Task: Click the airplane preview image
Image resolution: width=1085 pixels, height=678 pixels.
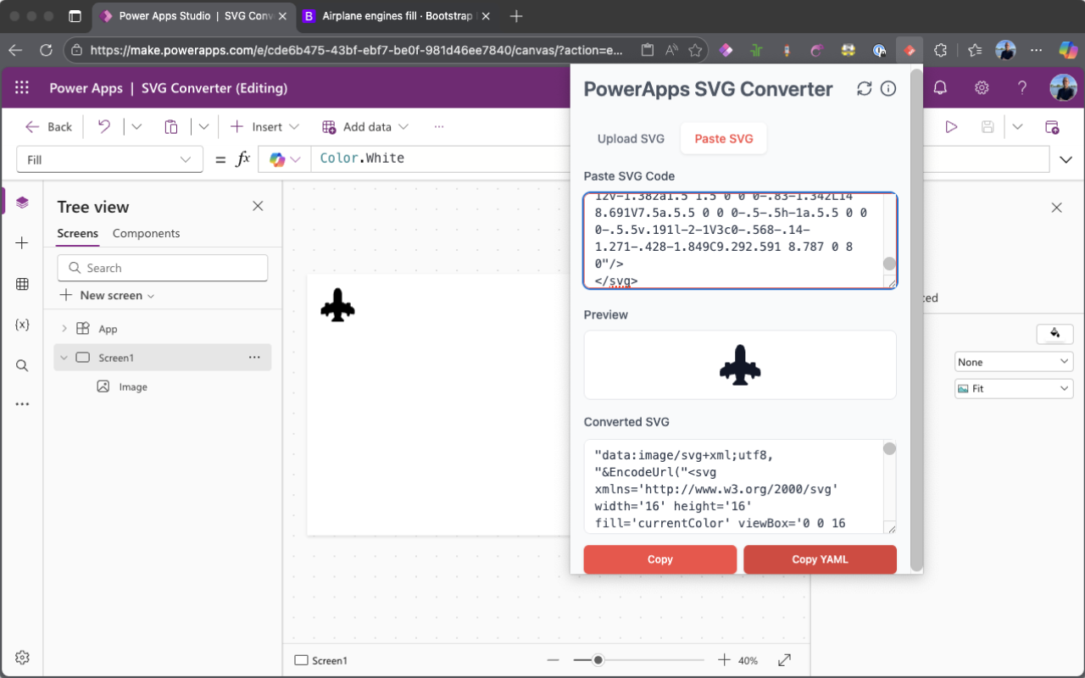Action: (x=740, y=364)
